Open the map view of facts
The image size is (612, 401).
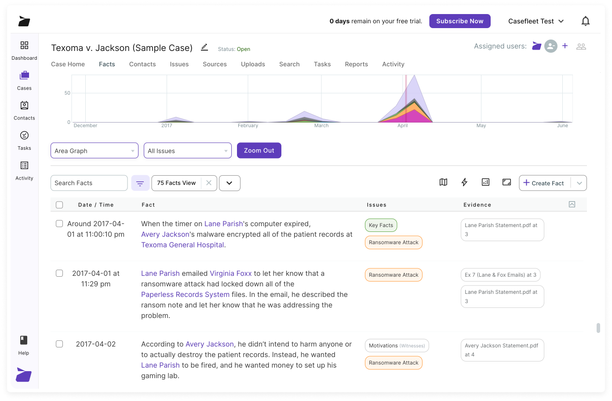(x=443, y=182)
